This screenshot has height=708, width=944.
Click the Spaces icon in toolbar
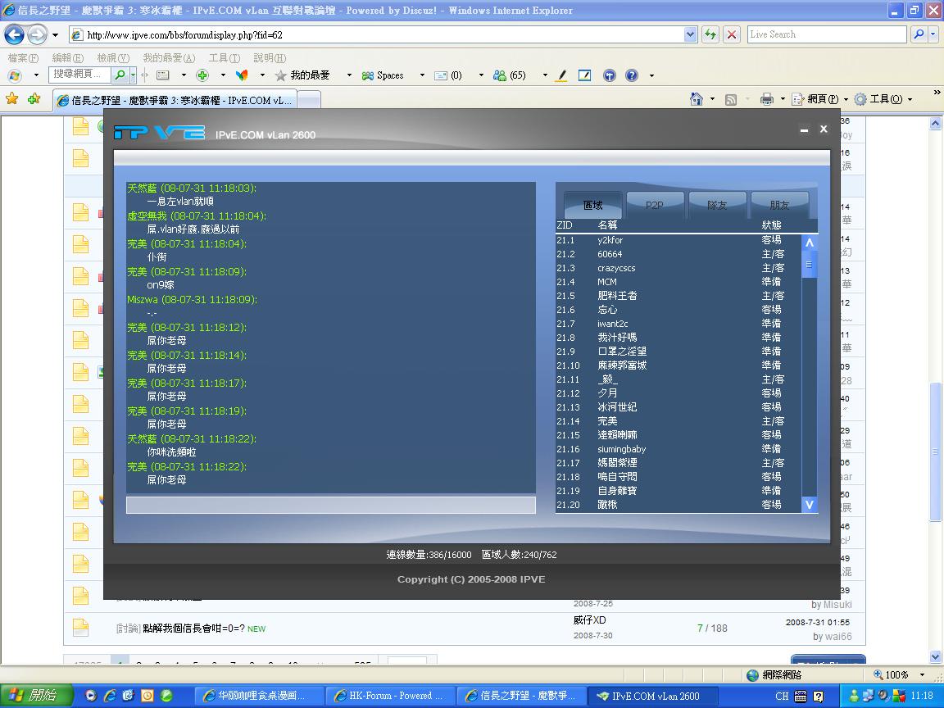[383, 75]
